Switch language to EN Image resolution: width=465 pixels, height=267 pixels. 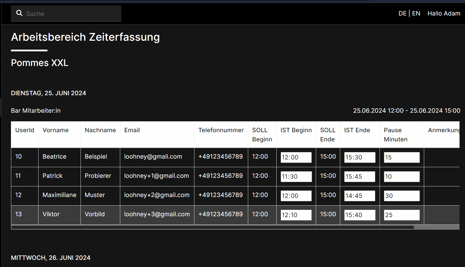[416, 13]
